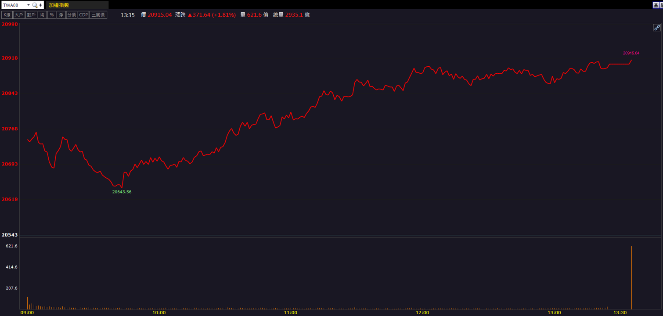The height and width of the screenshot is (316, 663).
Task: Open the 基 button in top-right corner
Action: [656, 5]
